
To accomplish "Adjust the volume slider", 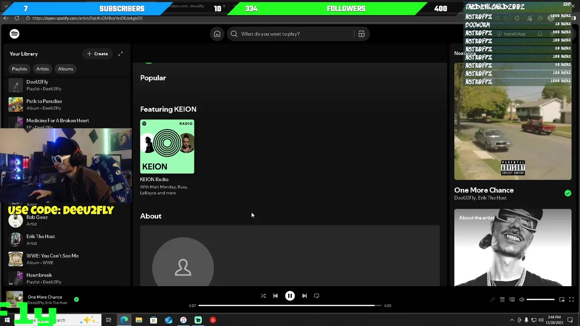I will [541, 299].
